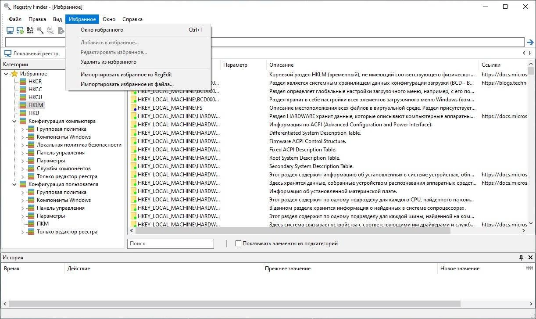Click the column chooser icon in History header
The image size is (536, 319).
point(529,268)
